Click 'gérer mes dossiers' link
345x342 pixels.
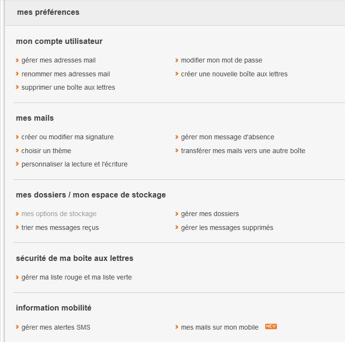pos(210,214)
